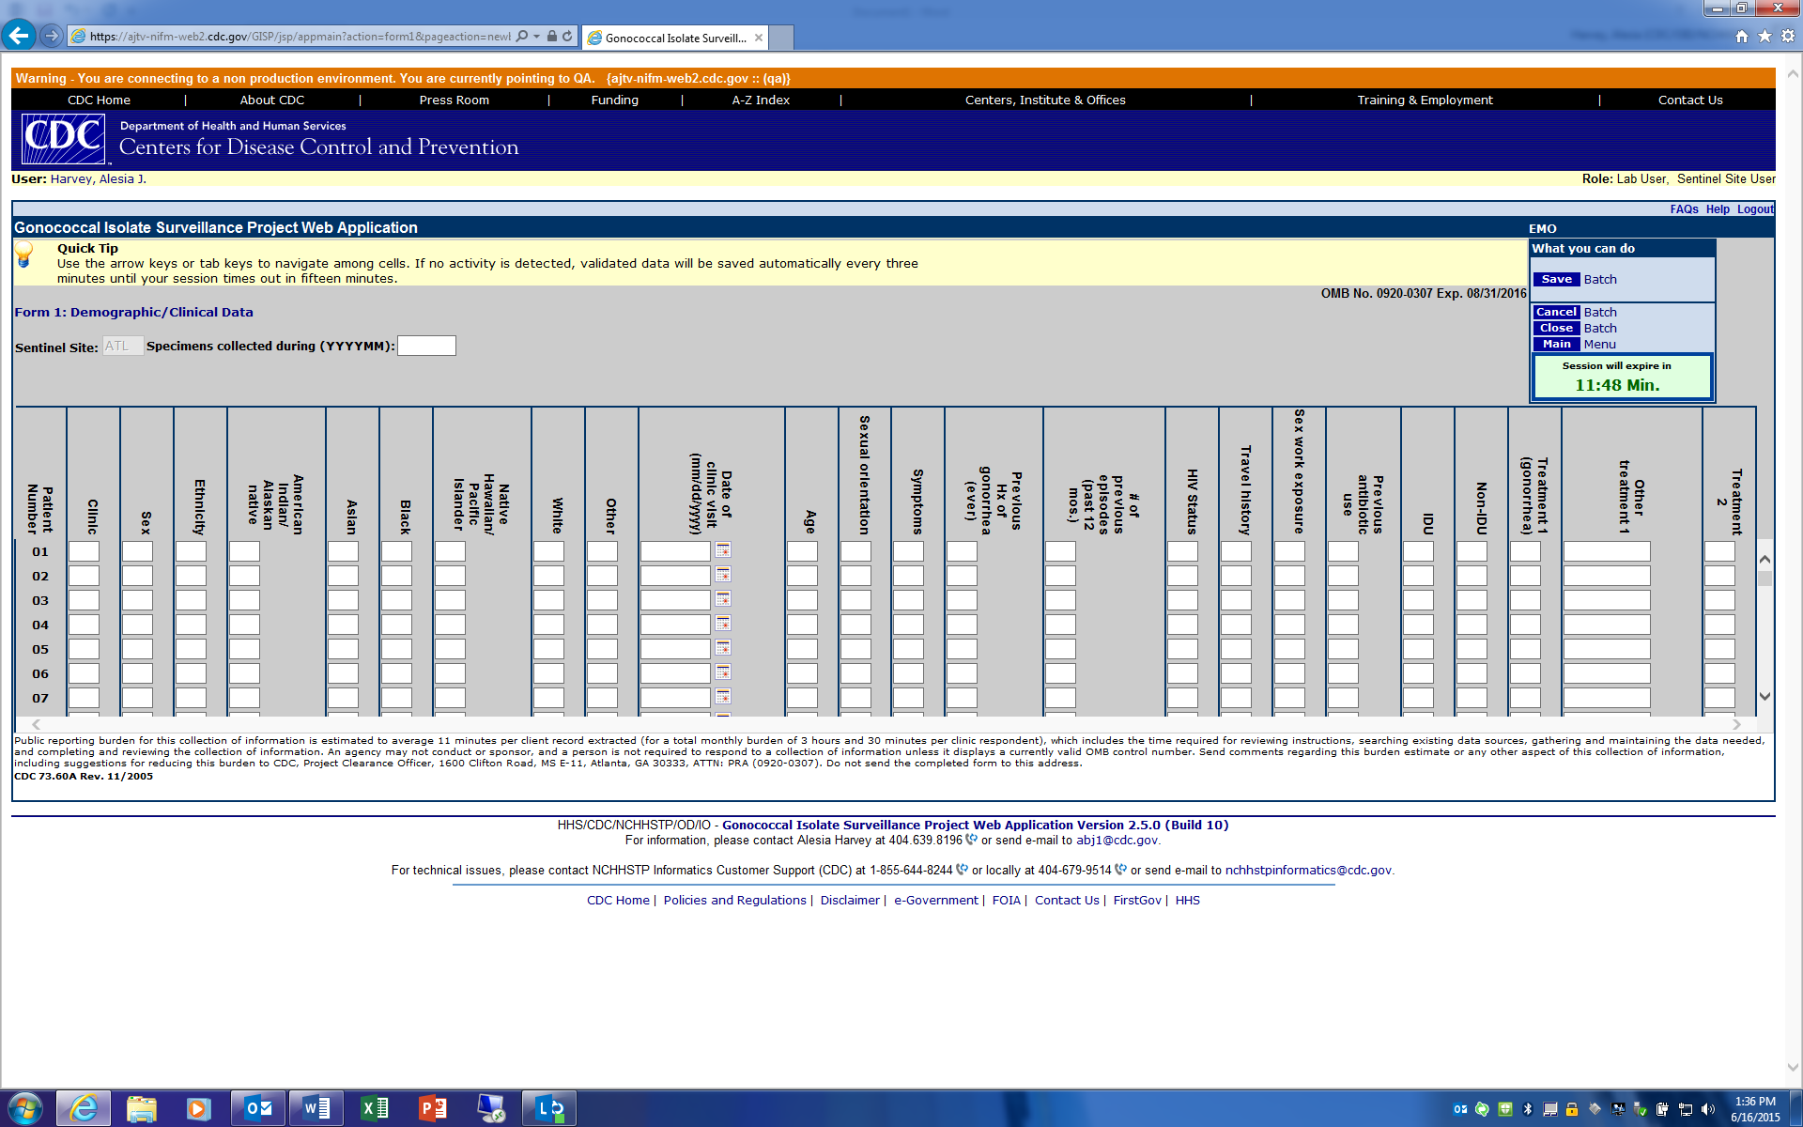This screenshot has width=1803, height=1127.
Task: Open Internet Explorer tools gear icon
Action: coord(1788,36)
